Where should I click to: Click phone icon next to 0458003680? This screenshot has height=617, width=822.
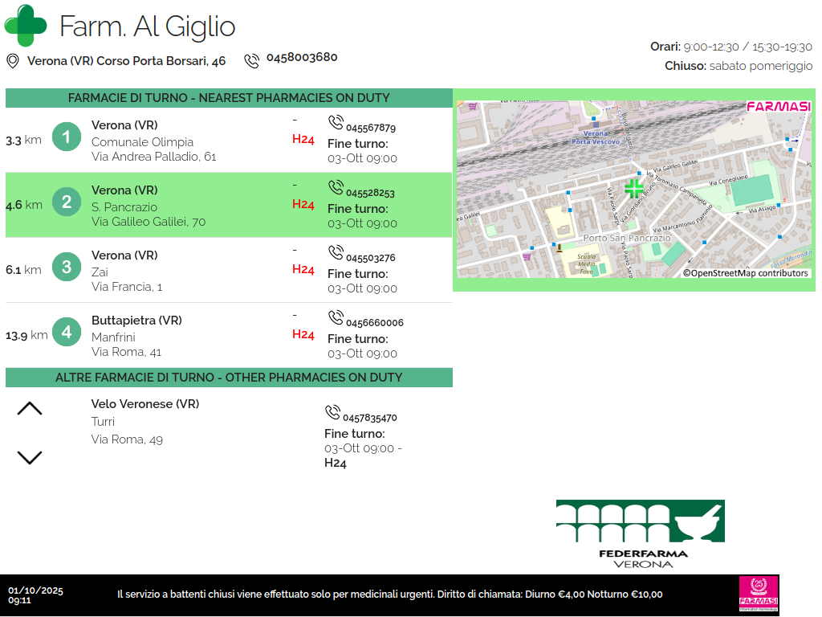[252, 60]
